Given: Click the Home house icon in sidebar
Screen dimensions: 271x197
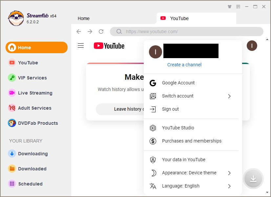Looking at the screenshot, I should pyautogui.click(x=12, y=47).
